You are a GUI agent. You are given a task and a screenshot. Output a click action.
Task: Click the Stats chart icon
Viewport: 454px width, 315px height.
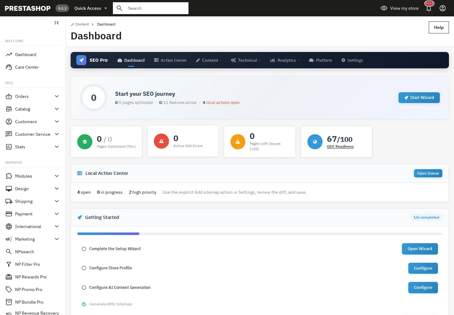coord(9,147)
